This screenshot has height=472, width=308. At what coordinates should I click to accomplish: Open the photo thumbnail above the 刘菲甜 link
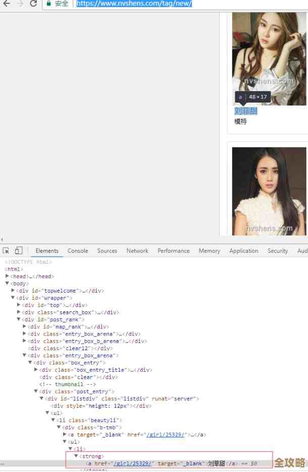tap(262, 56)
